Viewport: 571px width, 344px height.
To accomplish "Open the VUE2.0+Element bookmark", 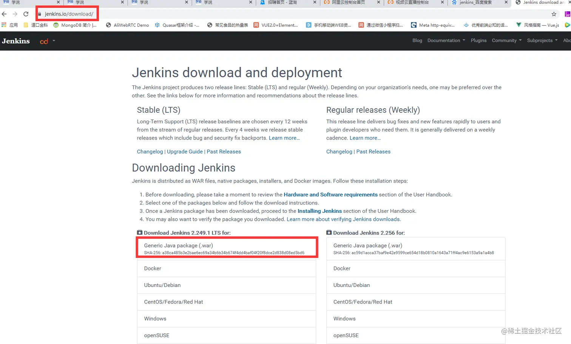I will click(276, 25).
